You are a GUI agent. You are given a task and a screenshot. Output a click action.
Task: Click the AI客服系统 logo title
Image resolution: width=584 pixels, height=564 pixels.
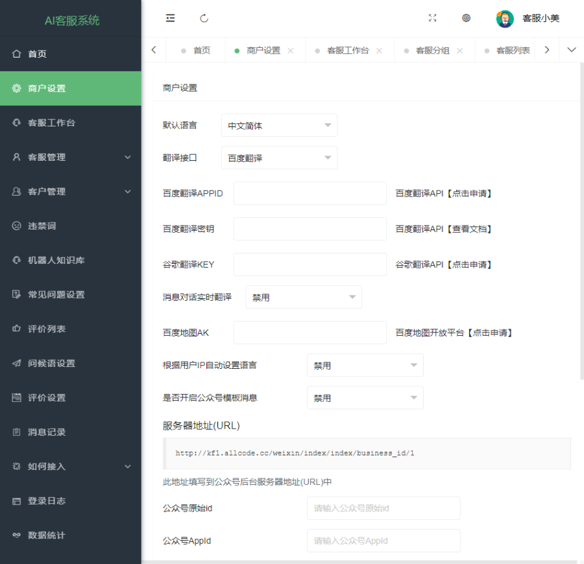point(72,21)
